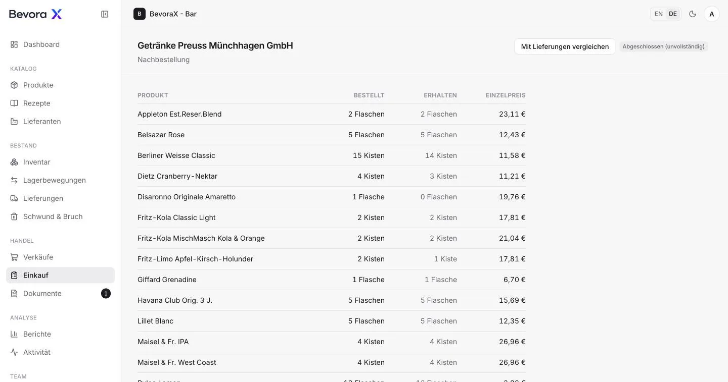
Task: Click the Schwund & Bruch trash icon
Action: pos(14,216)
